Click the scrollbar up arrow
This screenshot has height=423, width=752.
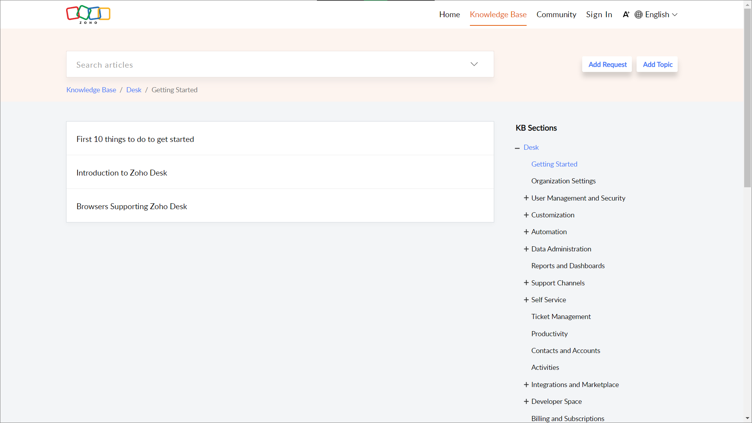(x=747, y=4)
